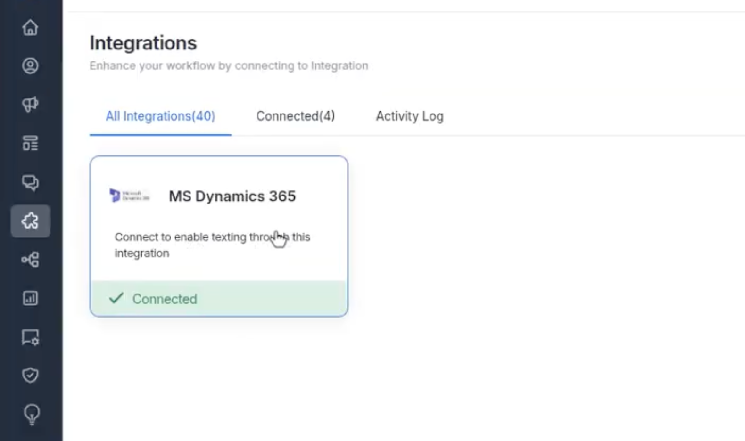
Task: Go to Home from the sidebar
Action: pos(30,27)
